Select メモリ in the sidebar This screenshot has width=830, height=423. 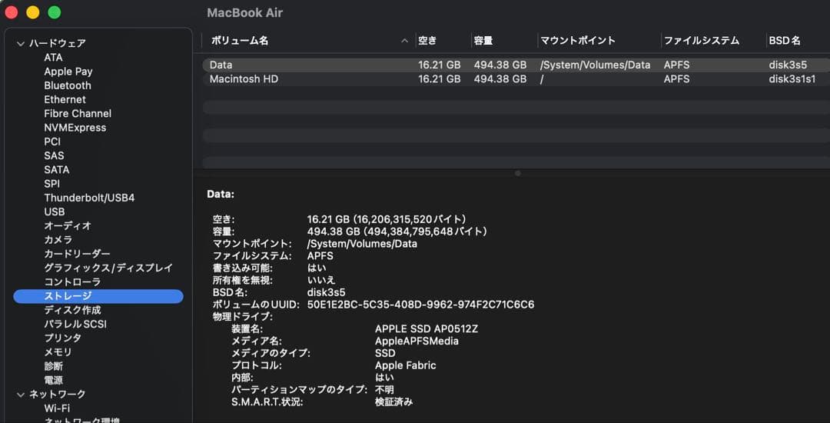pos(58,352)
